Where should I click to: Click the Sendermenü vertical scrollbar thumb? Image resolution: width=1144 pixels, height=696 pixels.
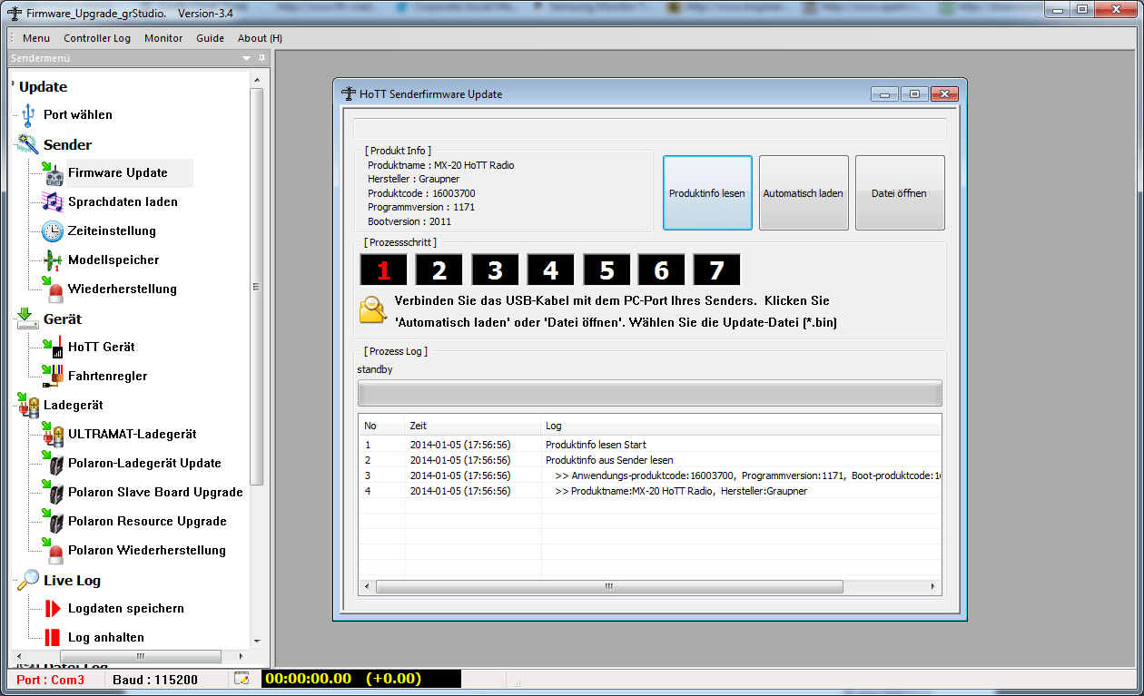pyautogui.click(x=257, y=287)
